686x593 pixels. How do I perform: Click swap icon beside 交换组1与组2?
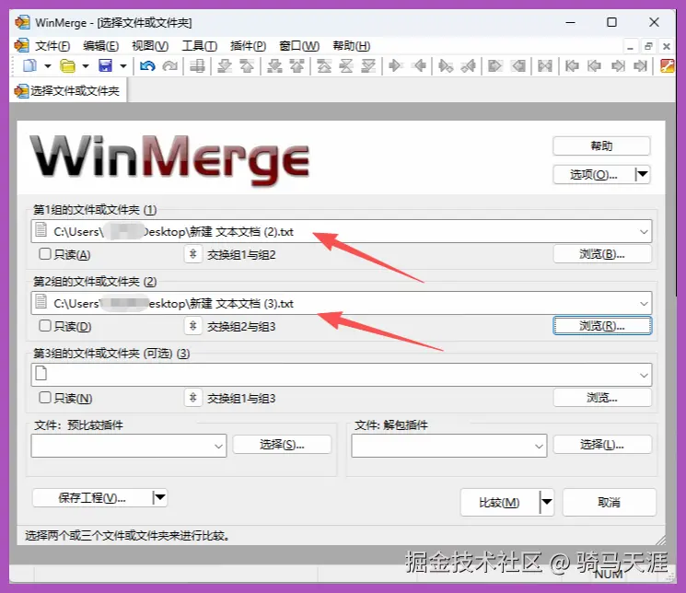tap(193, 254)
